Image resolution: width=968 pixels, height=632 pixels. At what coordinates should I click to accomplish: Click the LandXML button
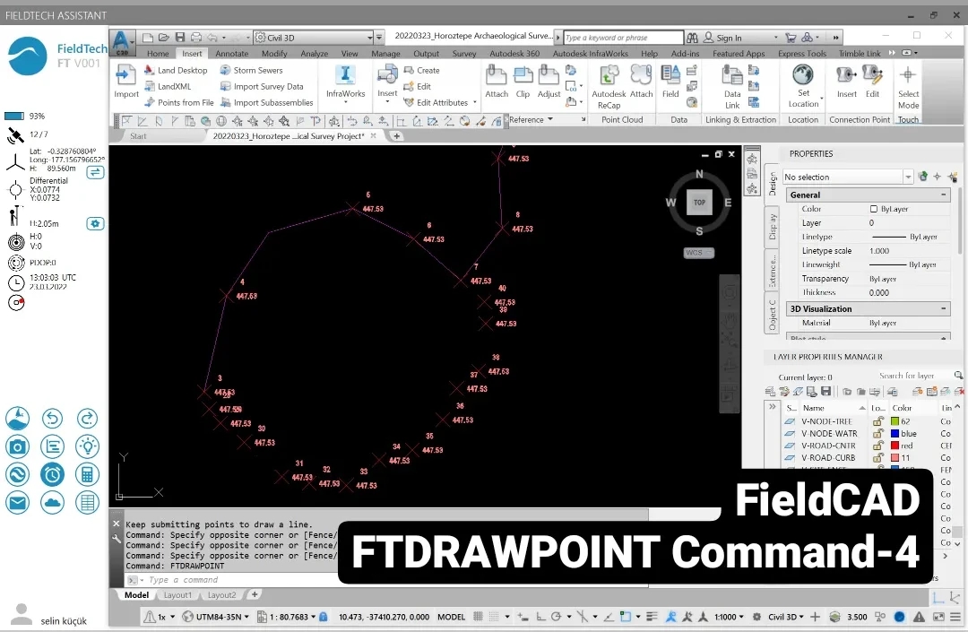click(168, 86)
